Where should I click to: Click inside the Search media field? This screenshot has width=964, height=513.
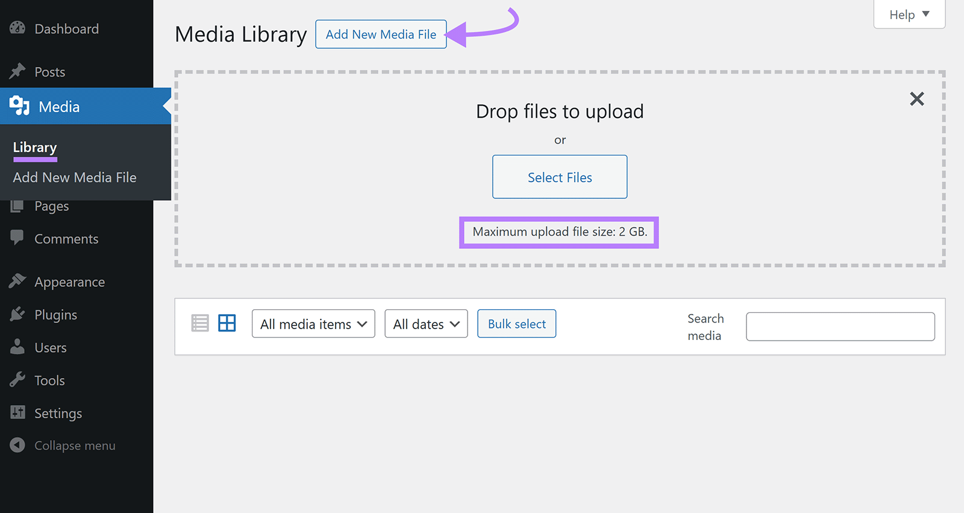[839, 326]
